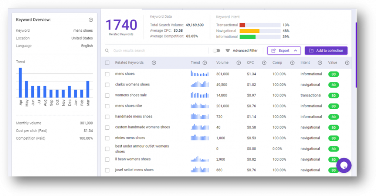
Task: Click the yellow Navigational intent bar
Action: click(250, 31)
